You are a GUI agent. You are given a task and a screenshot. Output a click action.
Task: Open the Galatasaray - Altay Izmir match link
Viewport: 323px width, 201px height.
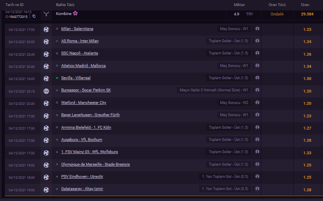(82, 188)
